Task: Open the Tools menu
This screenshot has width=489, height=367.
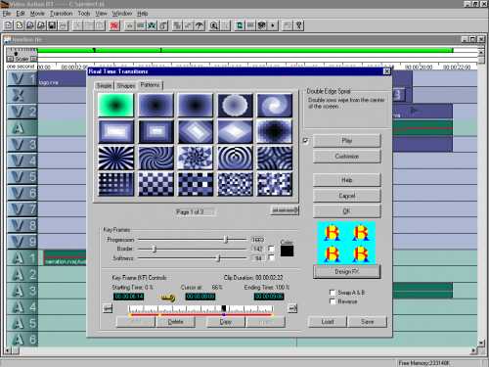Action: click(x=84, y=14)
